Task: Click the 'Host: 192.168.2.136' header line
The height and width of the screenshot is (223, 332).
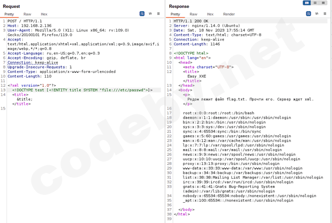Action: (x=29, y=26)
